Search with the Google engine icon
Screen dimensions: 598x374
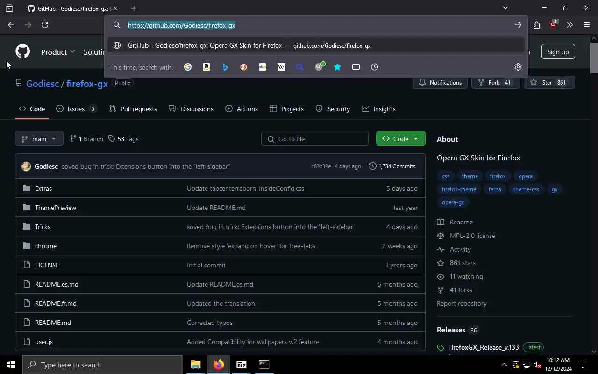click(x=188, y=67)
